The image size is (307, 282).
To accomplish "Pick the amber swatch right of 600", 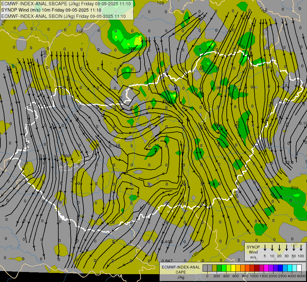I will coord(238,268).
